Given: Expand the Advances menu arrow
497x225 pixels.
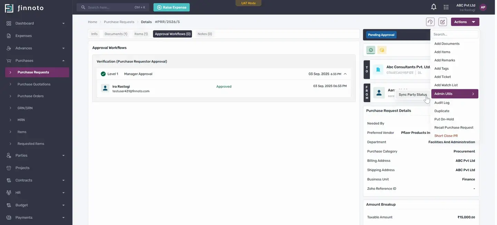Looking at the screenshot, I should [63, 48].
